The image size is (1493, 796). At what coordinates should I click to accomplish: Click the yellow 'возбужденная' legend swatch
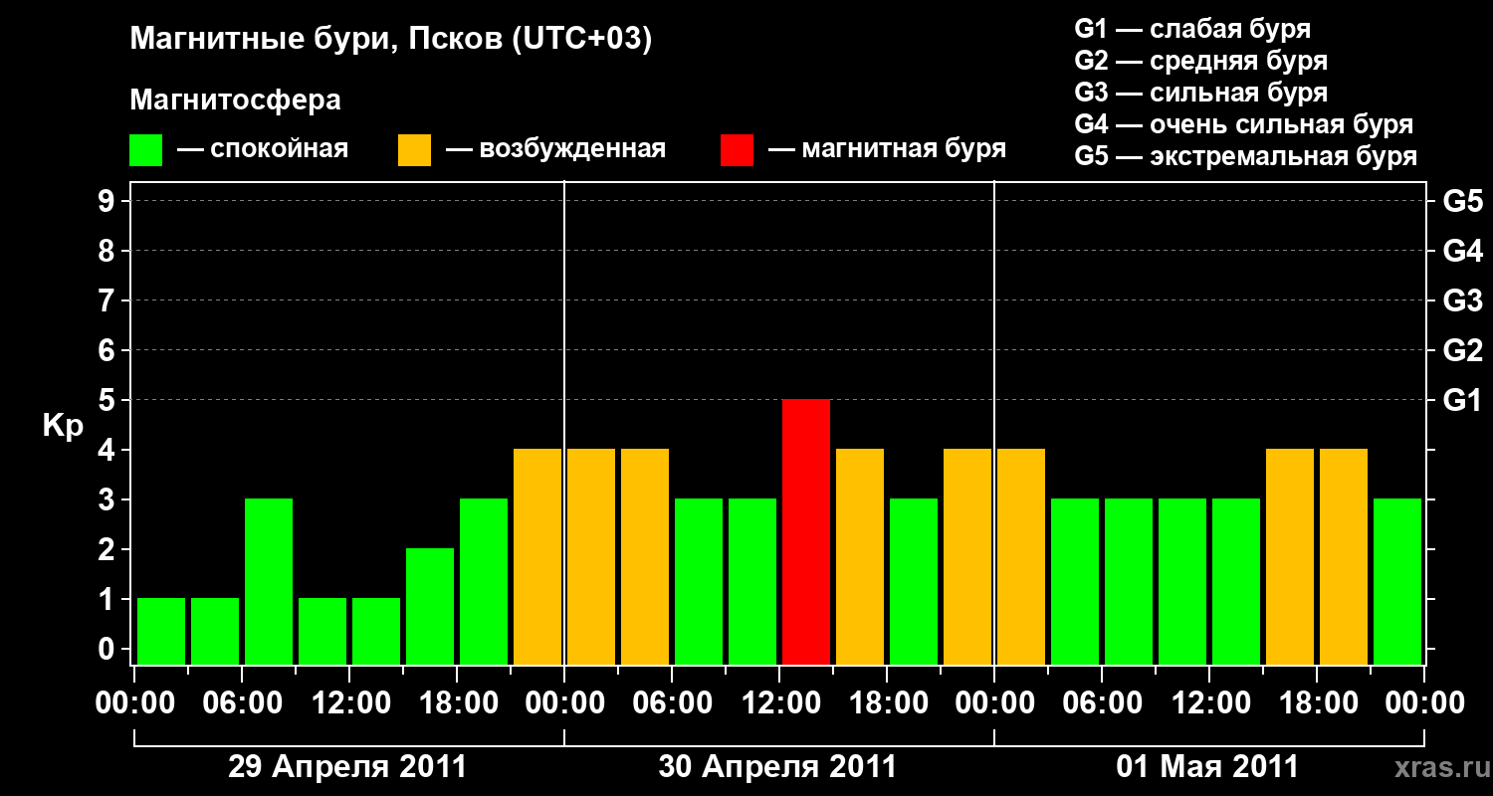tap(414, 150)
